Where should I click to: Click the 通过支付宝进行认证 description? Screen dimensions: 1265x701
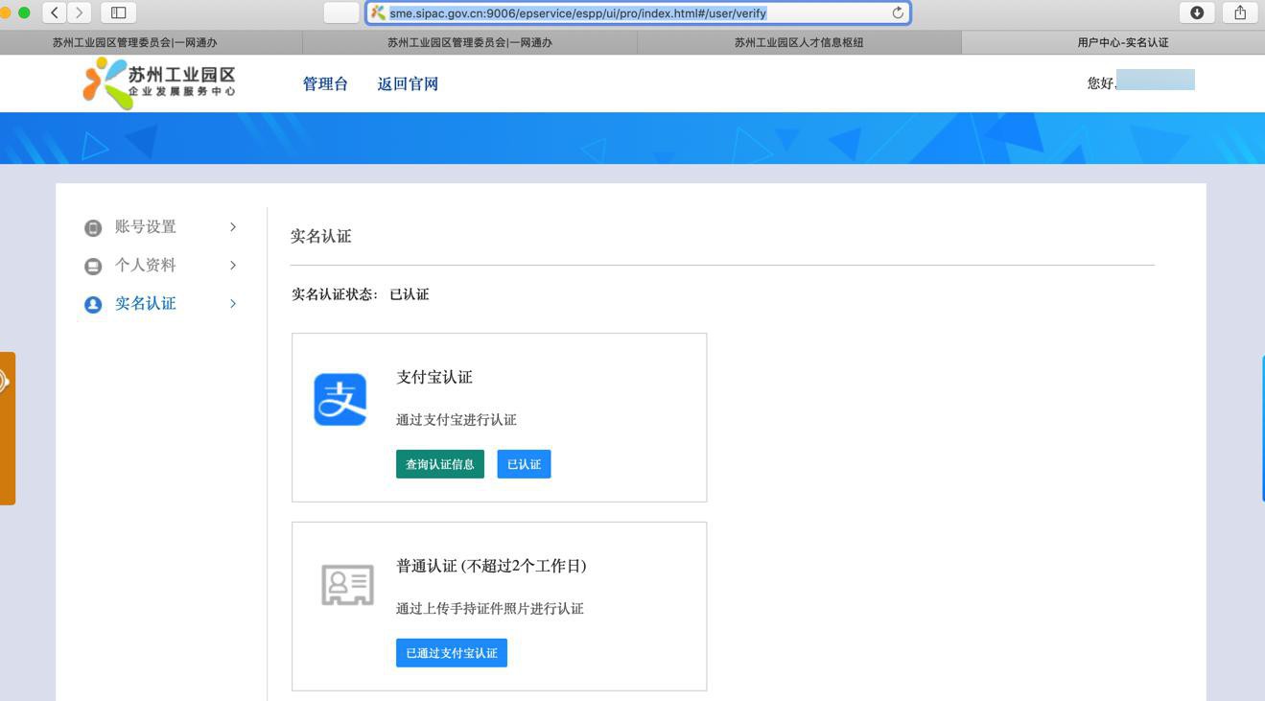[x=457, y=420]
